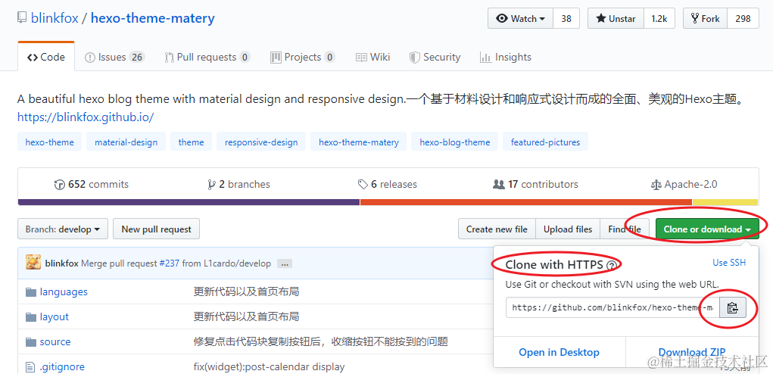Click Download ZIP
The image size is (773, 374).
[692, 352]
